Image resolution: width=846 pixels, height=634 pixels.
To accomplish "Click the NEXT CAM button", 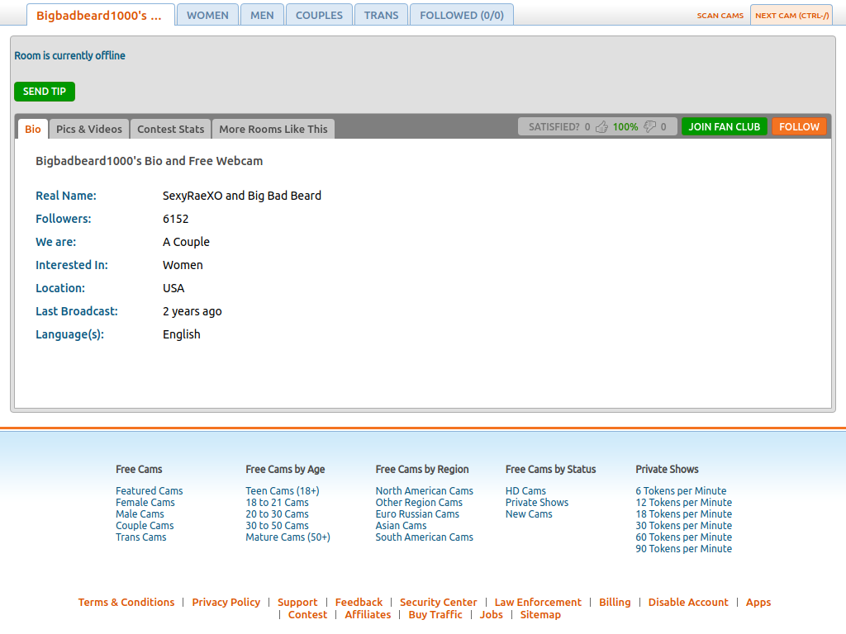I will click(791, 15).
